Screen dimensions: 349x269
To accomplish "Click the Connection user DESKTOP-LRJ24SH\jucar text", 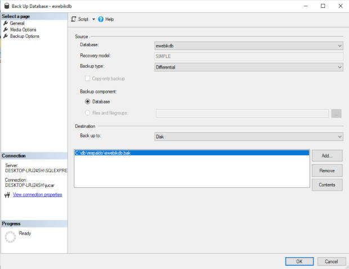I will point(30,185).
